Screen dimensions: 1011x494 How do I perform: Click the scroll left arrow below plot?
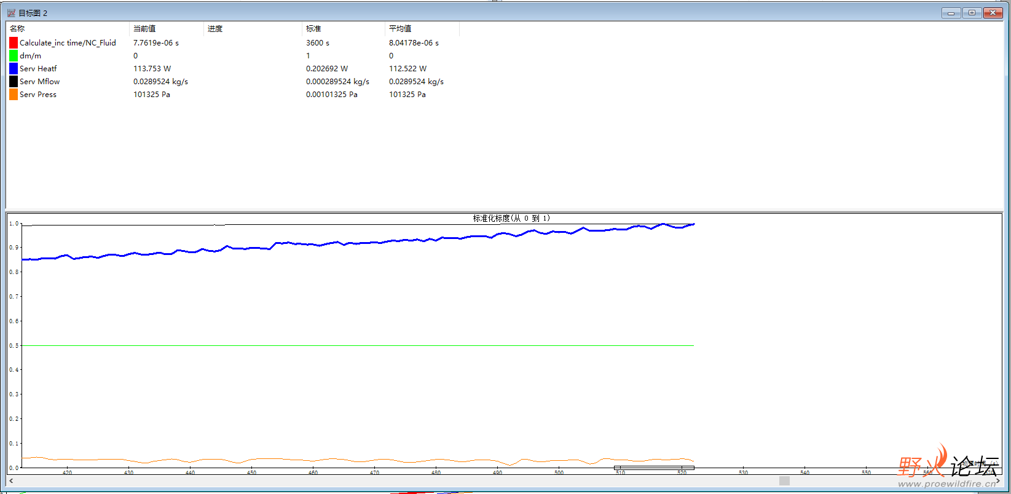[11, 480]
